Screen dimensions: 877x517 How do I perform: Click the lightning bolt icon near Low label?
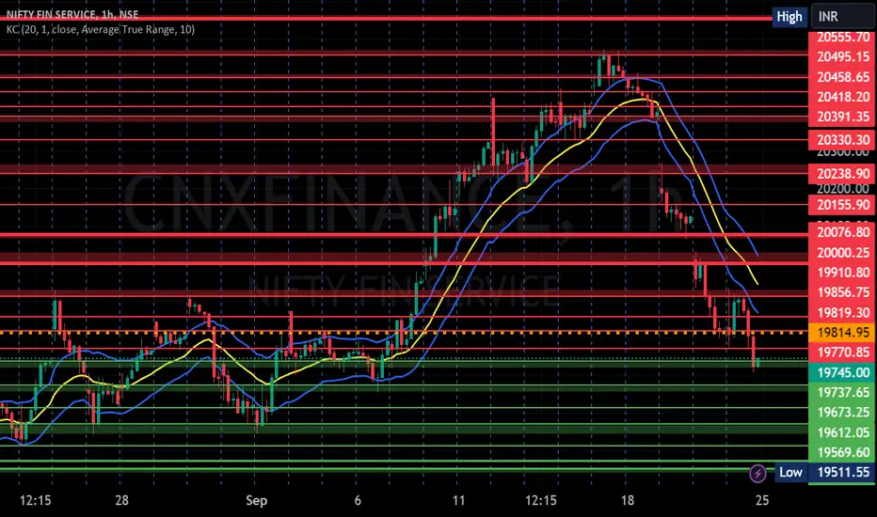pyautogui.click(x=757, y=474)
